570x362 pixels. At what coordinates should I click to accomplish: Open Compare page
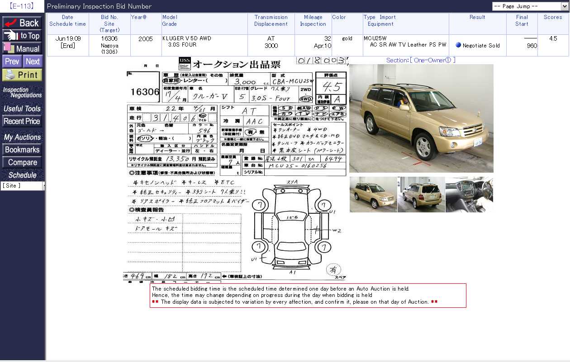coord(22,162)
